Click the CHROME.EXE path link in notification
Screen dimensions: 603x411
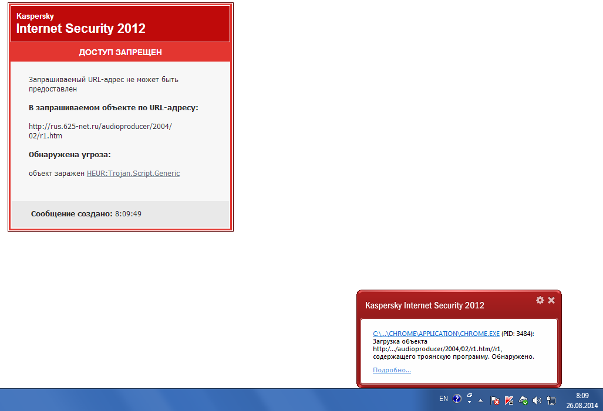[436, 334]
